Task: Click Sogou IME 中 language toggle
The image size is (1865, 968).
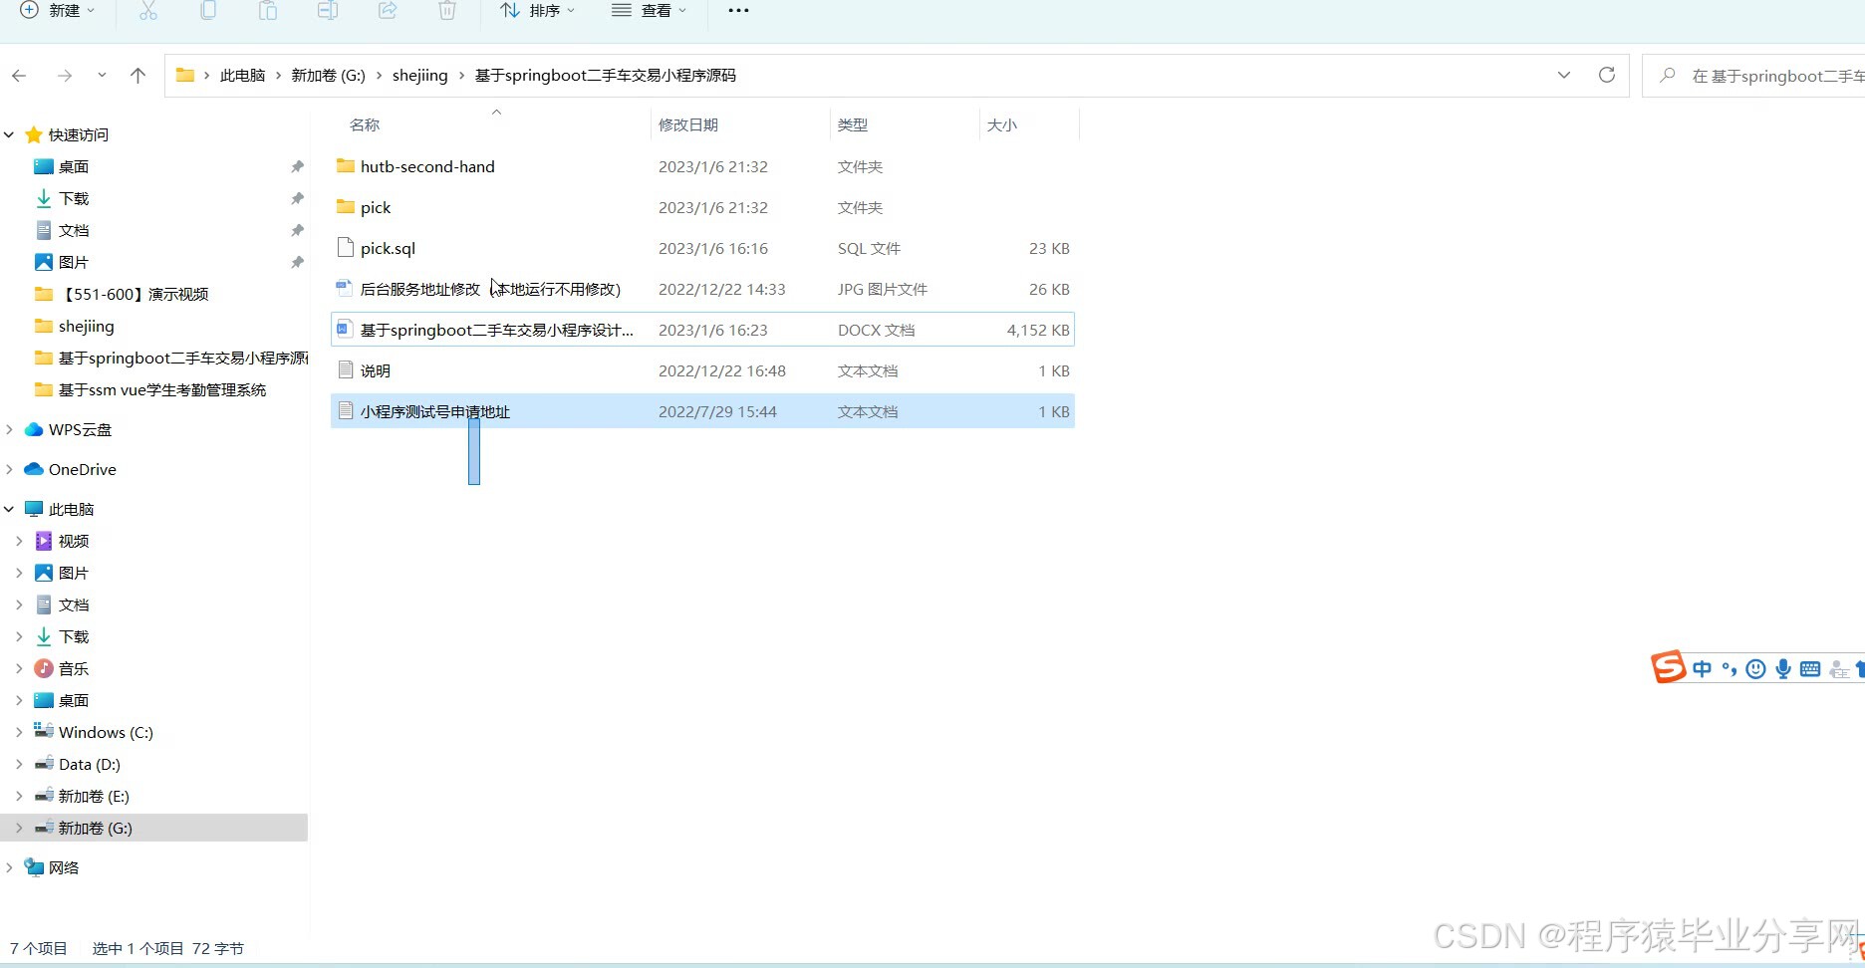Action: coord(1702,668)
